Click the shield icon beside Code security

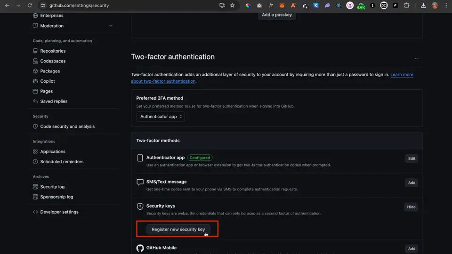(35, 126)
